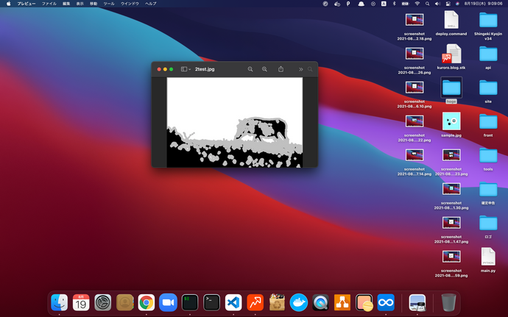Open Wi-Fi status in menu bar

tap(417, 4)
